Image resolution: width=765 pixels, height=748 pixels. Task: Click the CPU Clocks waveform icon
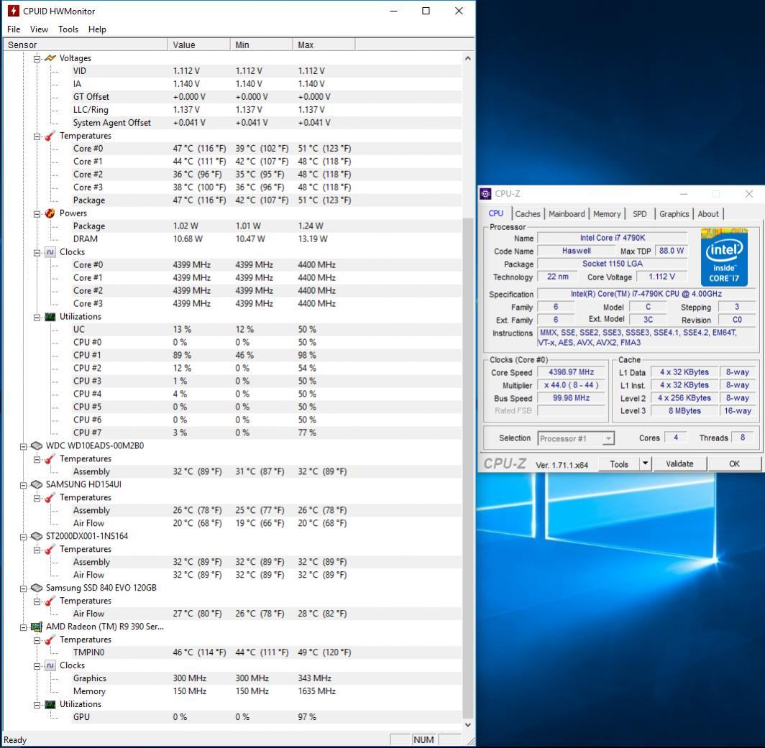(x=50, y=252)
